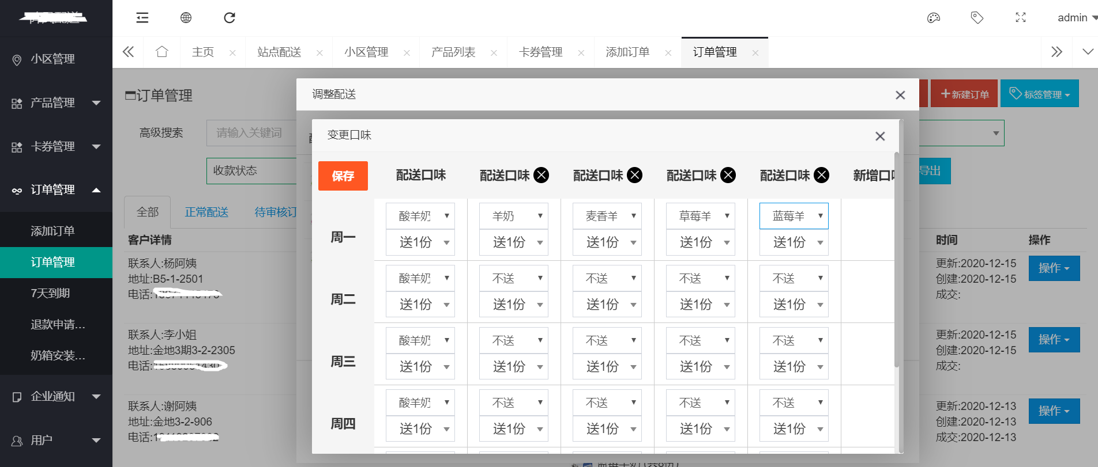Expand 卡券管理 in the sidebar
1098x467 pixels.
pyautogui.click(x=56, y=147)
